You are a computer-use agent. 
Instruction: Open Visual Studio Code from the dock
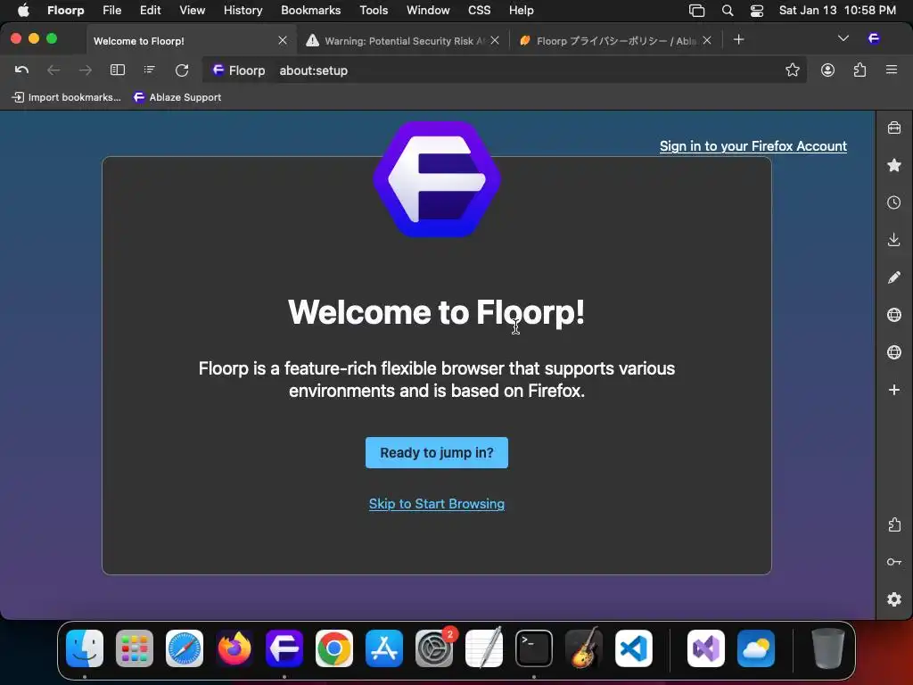[634, 648]
